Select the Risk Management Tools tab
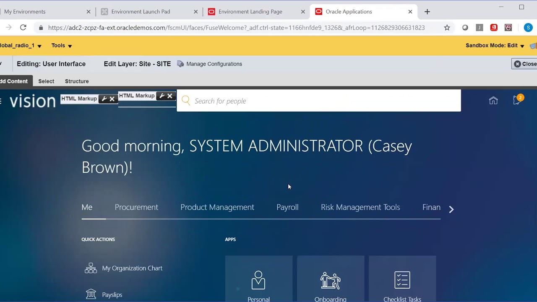537x302 pixels. coord(360,207)
